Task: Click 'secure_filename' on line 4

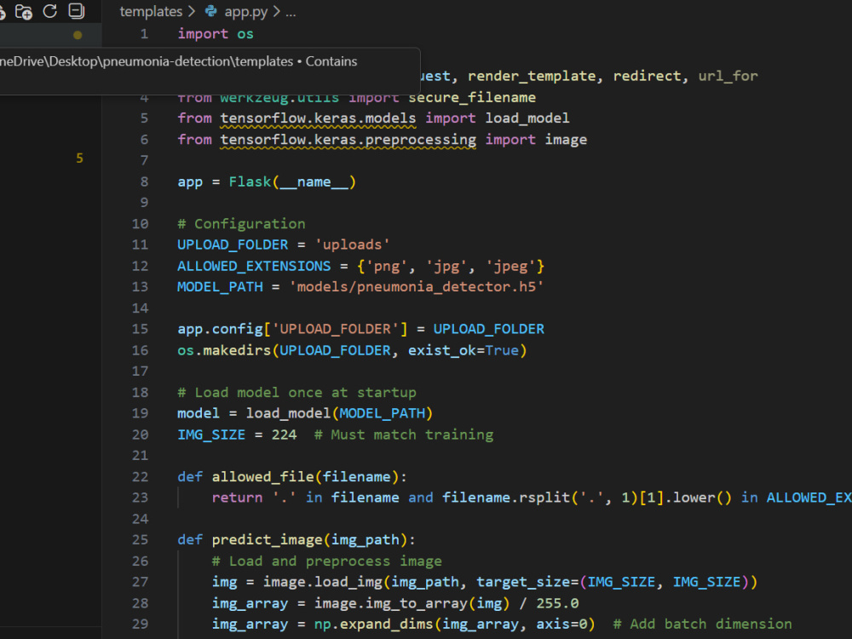Action: pyautogui.click(x=472, y=97)
